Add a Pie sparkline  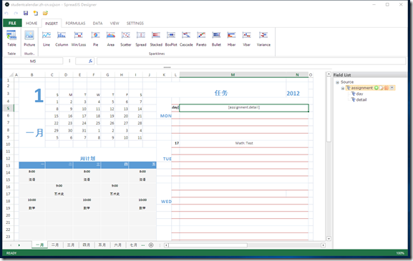(96, 39)
